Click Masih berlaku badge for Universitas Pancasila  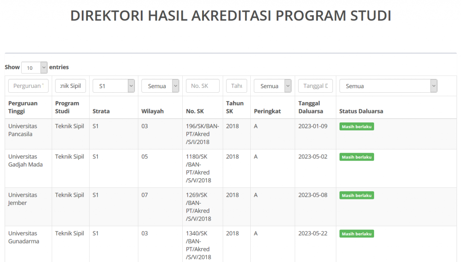357,126
